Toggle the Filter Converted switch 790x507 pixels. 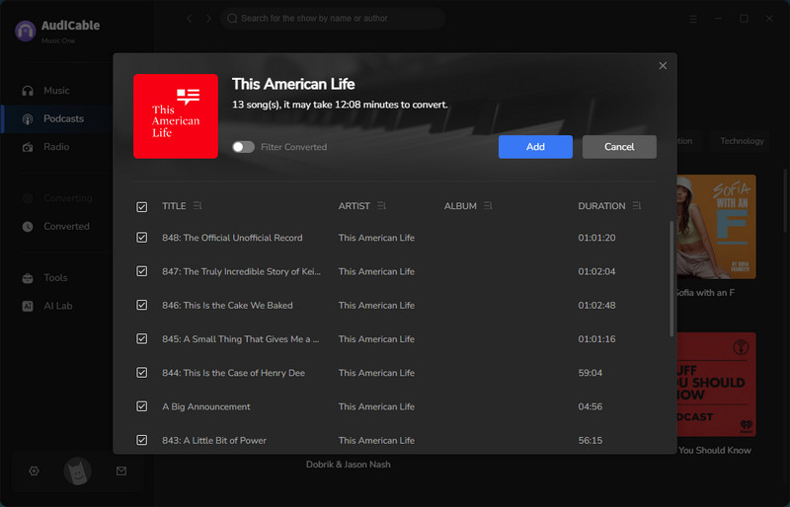point(243,147)
